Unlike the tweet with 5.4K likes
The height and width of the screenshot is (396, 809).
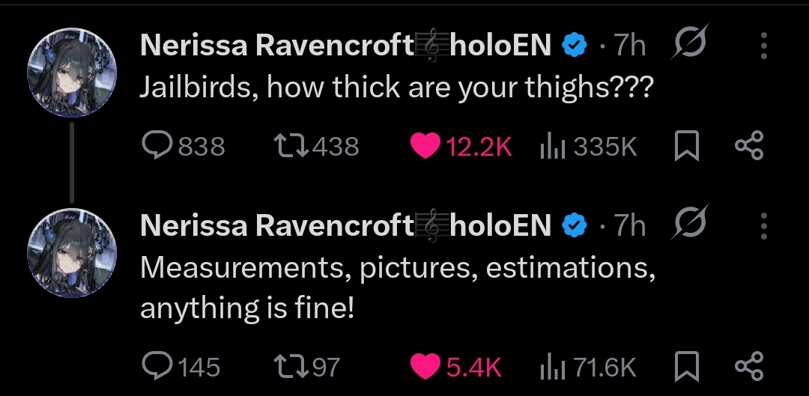coord(455,367)
